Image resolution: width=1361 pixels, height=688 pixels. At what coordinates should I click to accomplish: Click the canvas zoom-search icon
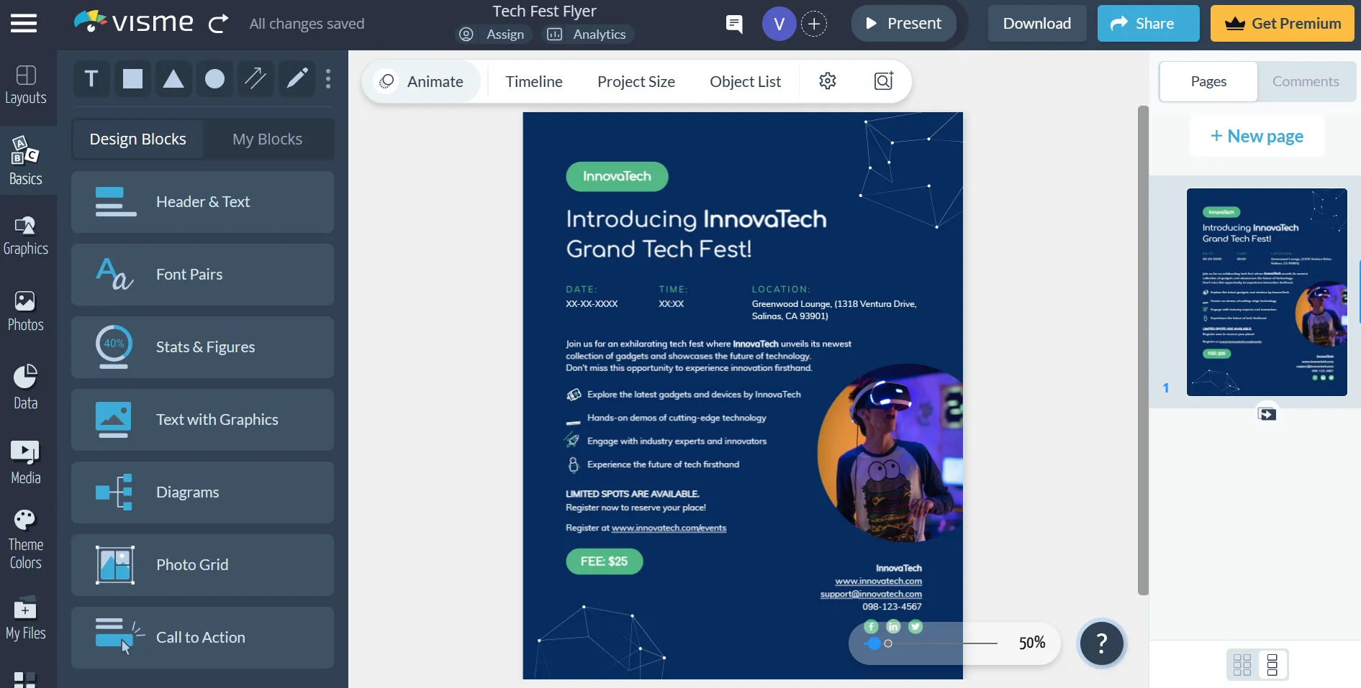click(x=883, y=81)
